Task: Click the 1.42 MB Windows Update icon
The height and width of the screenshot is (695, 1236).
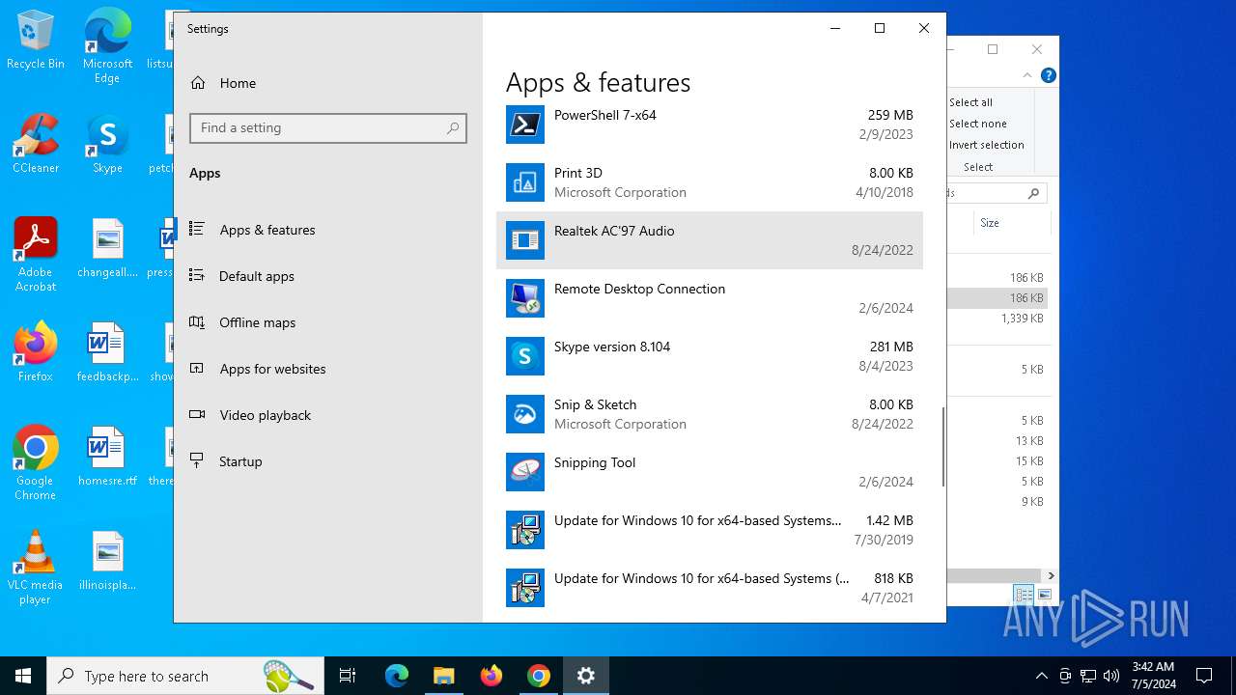Action: click(x=525, y=530)
